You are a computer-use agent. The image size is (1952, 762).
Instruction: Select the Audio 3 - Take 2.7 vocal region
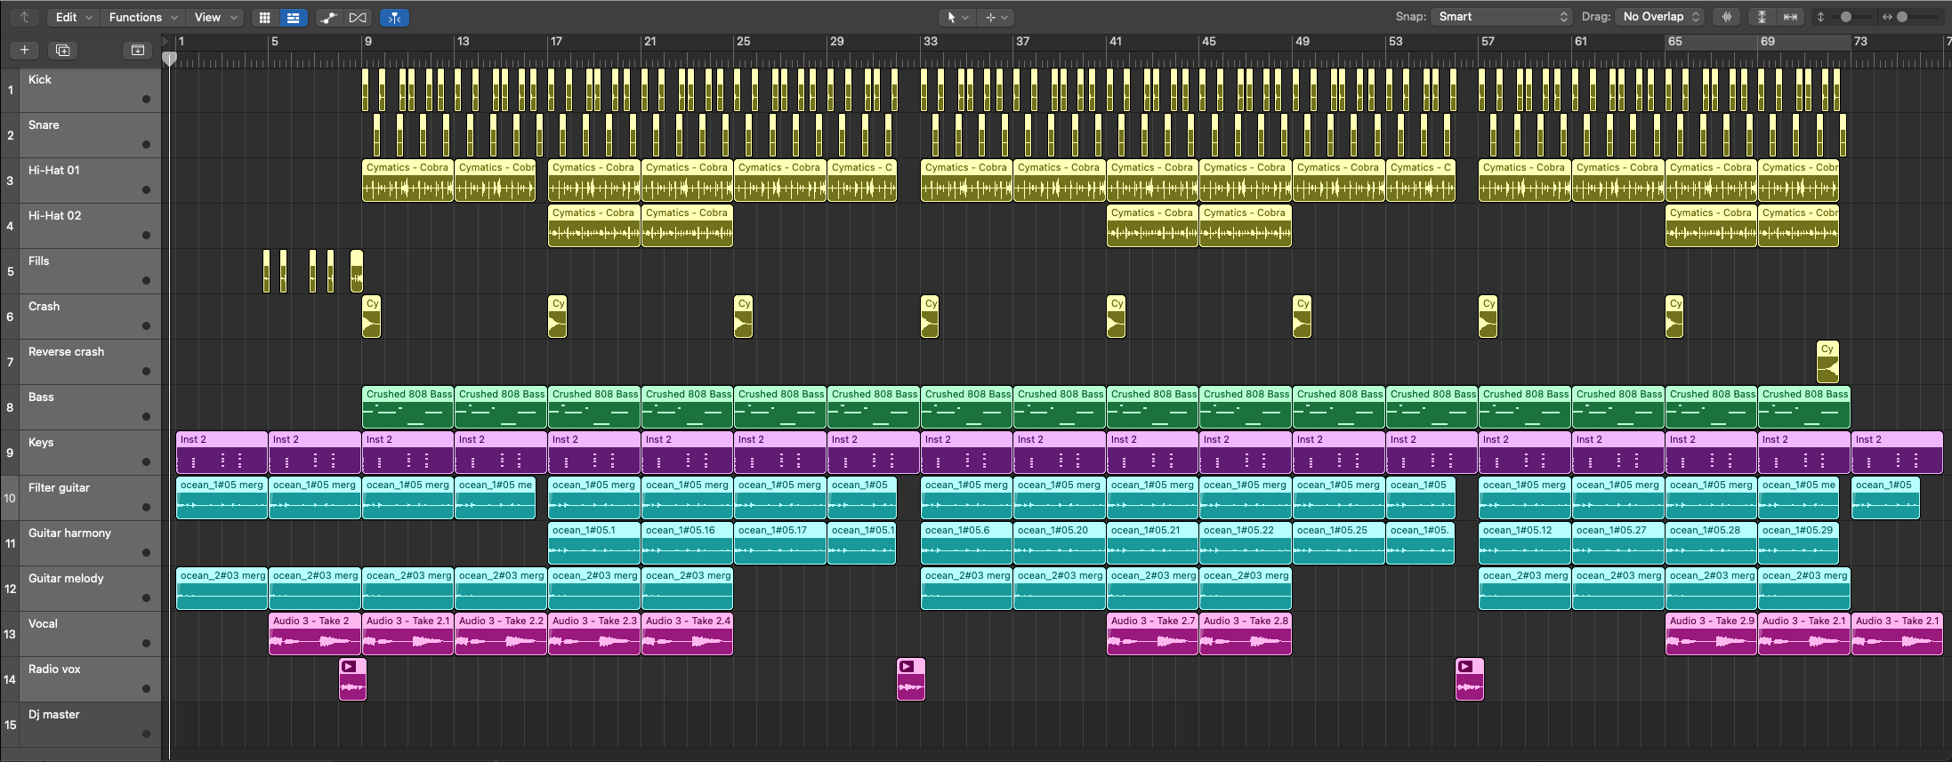(x=1152, y=634)
